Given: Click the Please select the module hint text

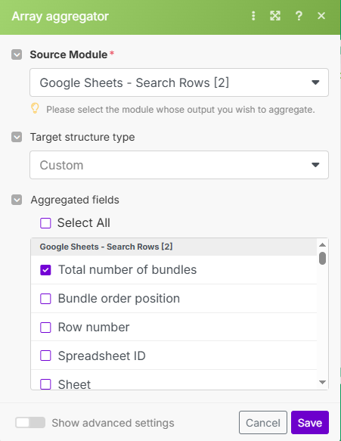Looking at the screenshot, I should (x=181, y=110).
